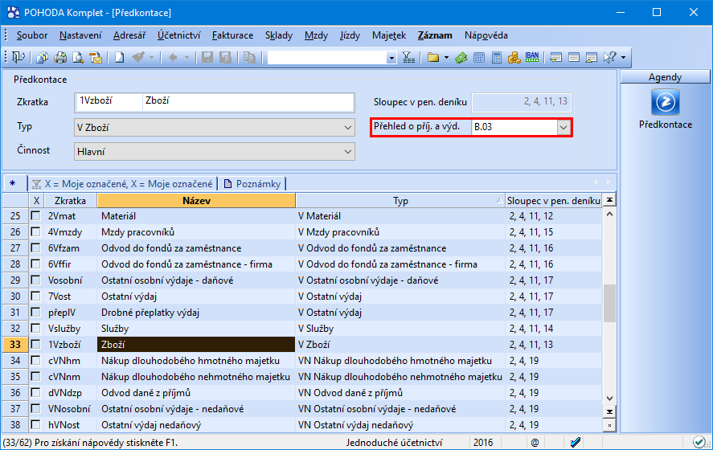The width and height of the screenshot is (713, 450).
Task: Click the yellow folder icon in the toolbar
Action: pos(433,57)
